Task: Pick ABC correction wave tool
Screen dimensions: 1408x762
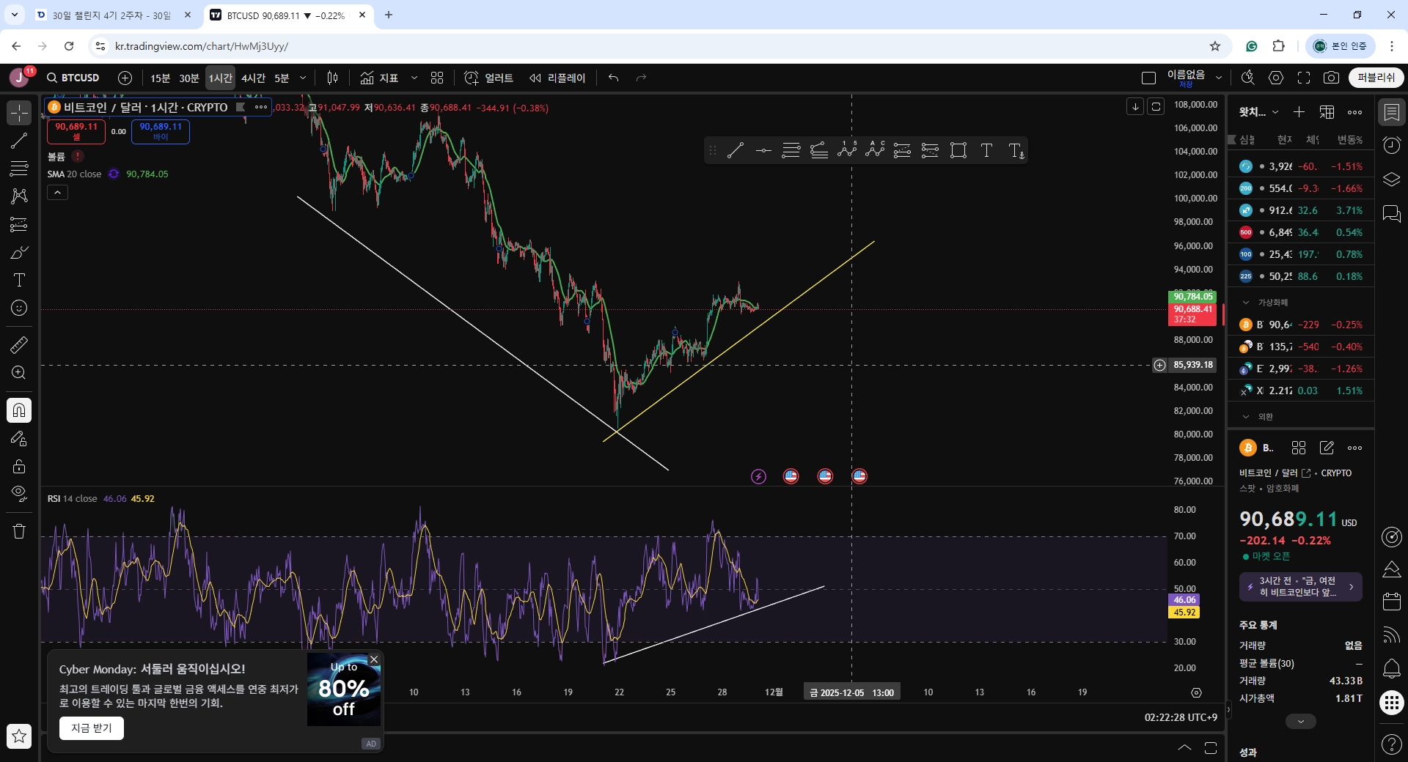Action: pyautogui.click(x=875, y=151)
